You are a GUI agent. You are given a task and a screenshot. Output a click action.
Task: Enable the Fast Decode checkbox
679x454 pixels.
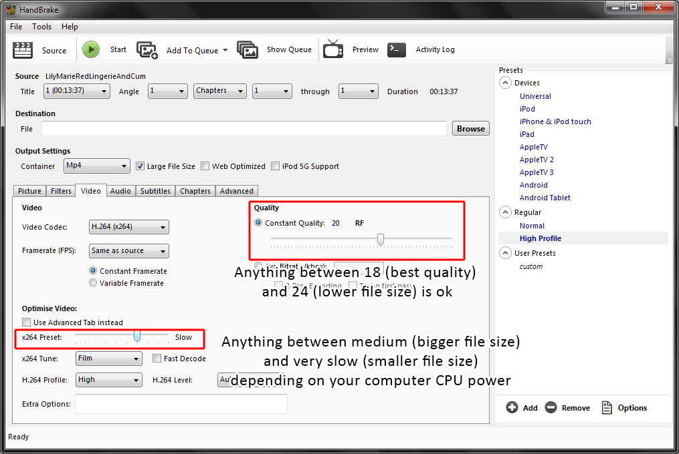coord(157,359)
